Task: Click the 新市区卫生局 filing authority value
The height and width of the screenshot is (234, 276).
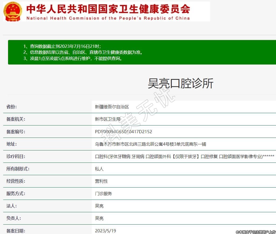Action: pyautogui.click(x=107, y=119)
